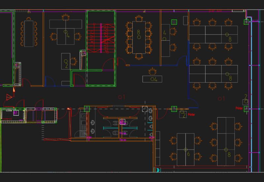Viewport: 264px width, 182px height.
Task: Select the red staircase block
Action: [x=101, y=38]
